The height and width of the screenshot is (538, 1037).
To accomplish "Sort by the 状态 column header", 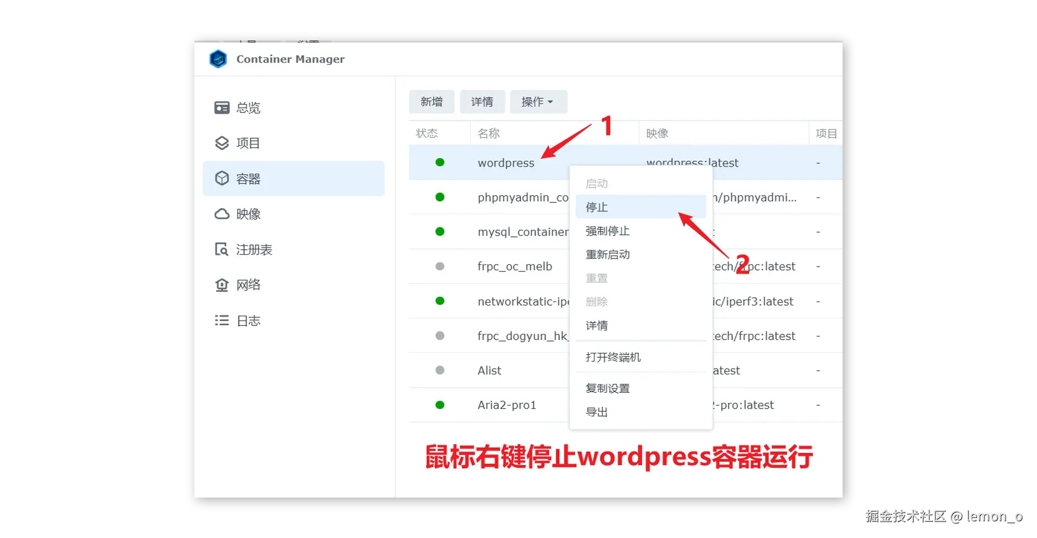I will 427,133.
